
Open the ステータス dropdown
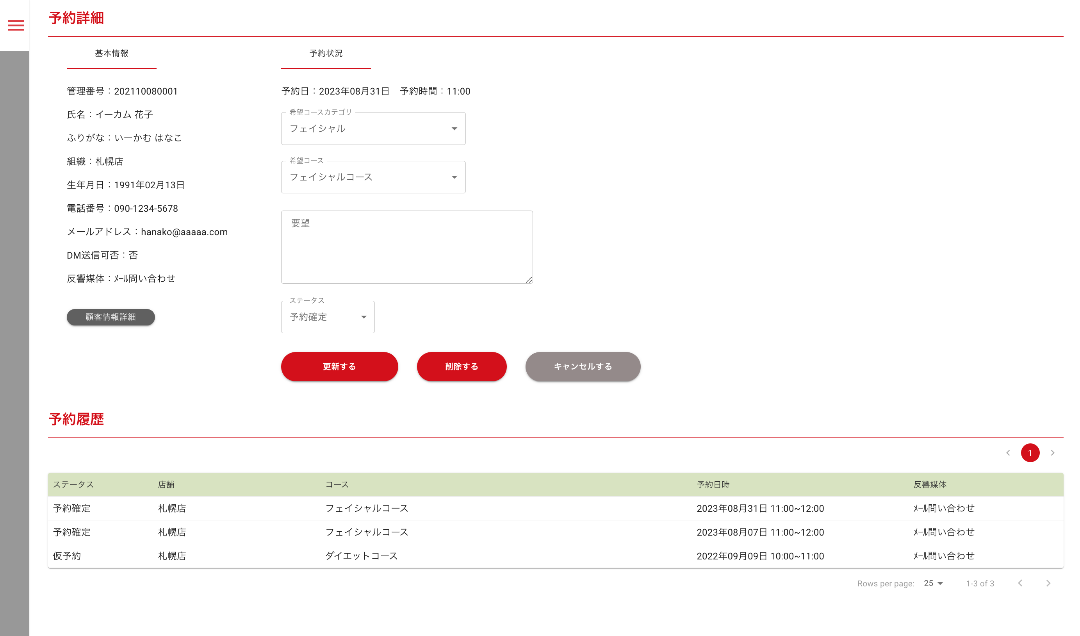[x=328, y=317]
